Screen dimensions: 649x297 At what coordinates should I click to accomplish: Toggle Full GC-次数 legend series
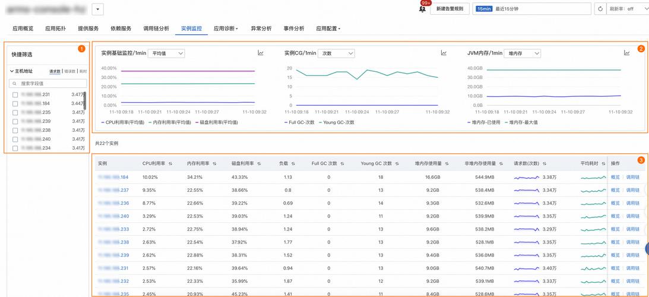click(x=300, y=122)
